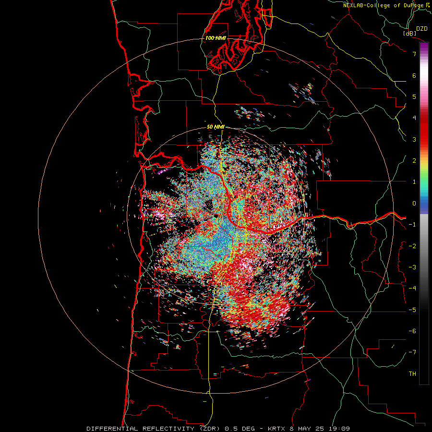This screenshot has width=432, height=432.
Task: Click the 19:09 timestamp
Action: (x=338, y=429)
